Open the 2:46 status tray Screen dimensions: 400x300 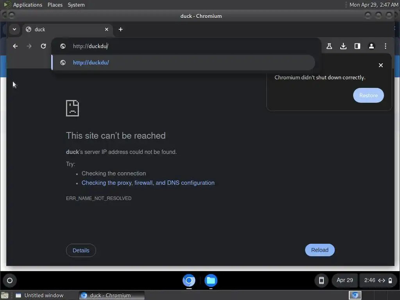pyautogui.click(x=378, y=280)
